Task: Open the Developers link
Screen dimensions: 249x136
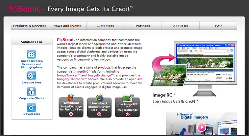Action: 31,114
